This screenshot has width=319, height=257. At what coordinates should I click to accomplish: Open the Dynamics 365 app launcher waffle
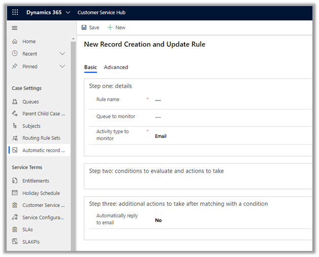tap(15, 12)
